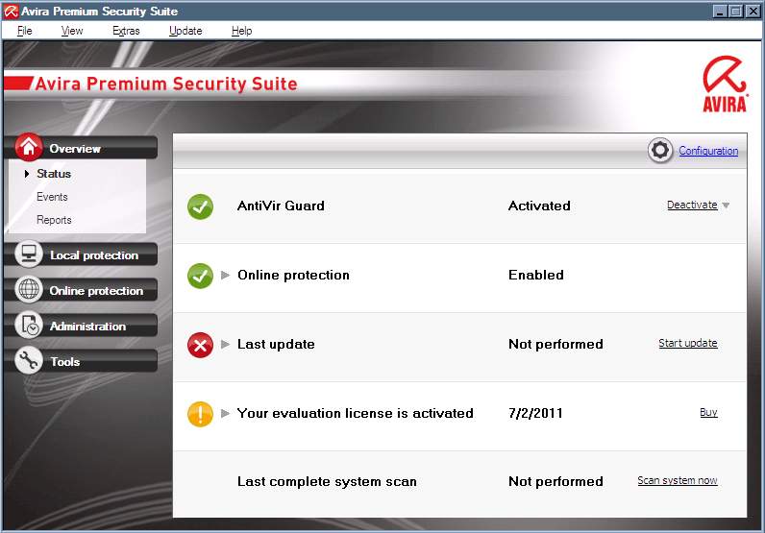The height and width of the screenshot is (533, 765).
Task: Expand the evaluation license details arrow
Action: (226, 413)
